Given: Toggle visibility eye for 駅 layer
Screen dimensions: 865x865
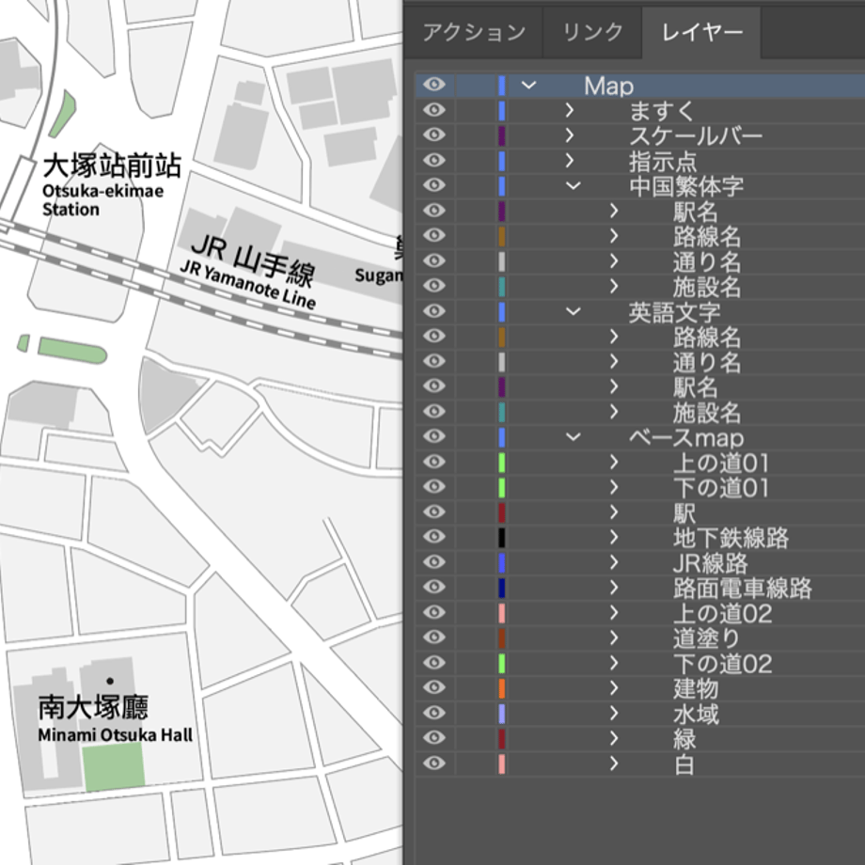Looking at the screenshot, I should [x=434, y=511].
